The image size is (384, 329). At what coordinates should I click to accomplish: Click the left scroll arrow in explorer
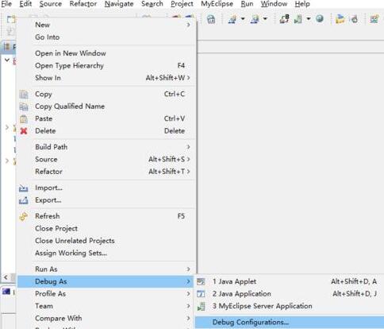[x=6, y=277]
